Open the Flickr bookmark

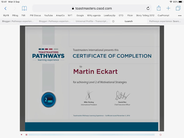click(130, 15)
